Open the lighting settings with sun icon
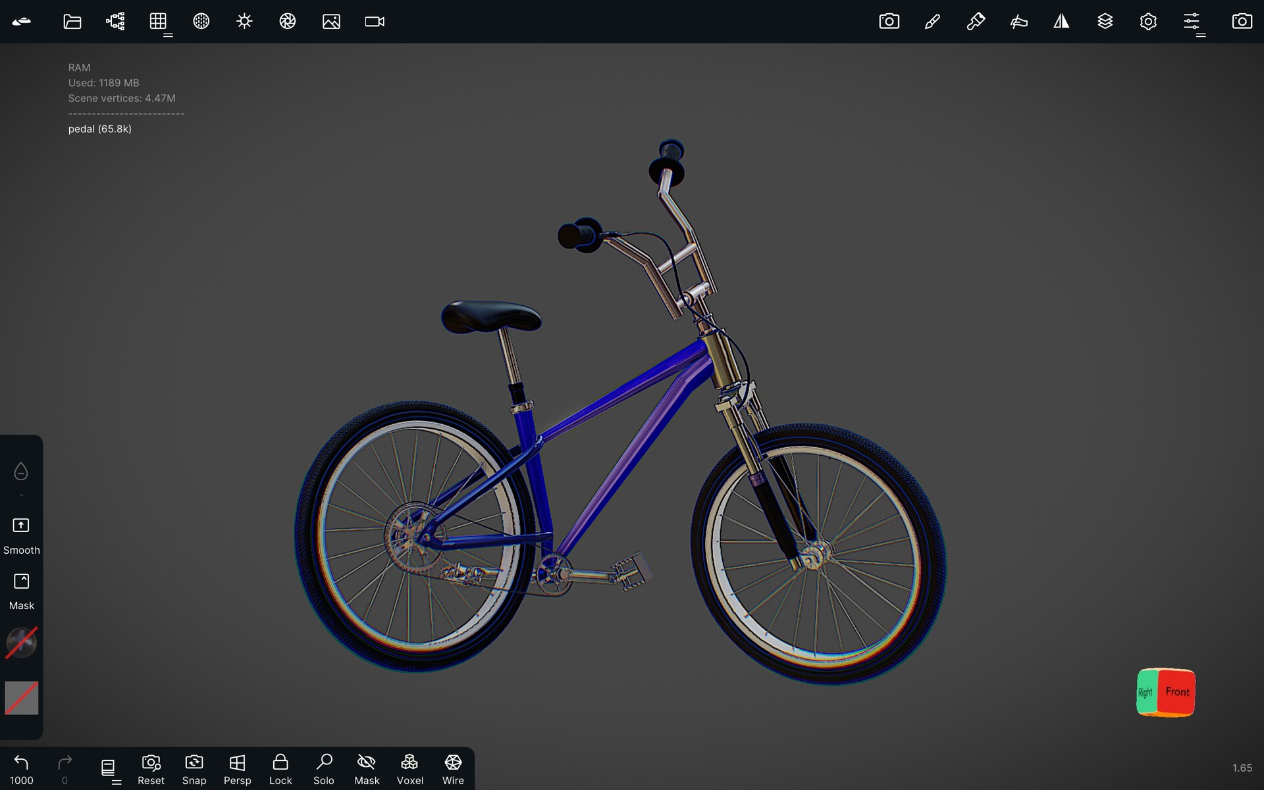The width and height of the screenshot is (1264, 790). pyautogui.click(x=244, y=21)
